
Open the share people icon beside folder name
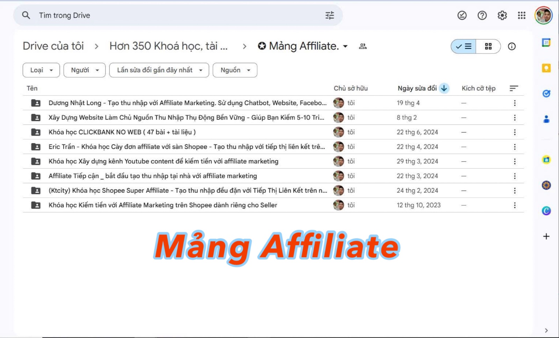click(363, 46)
